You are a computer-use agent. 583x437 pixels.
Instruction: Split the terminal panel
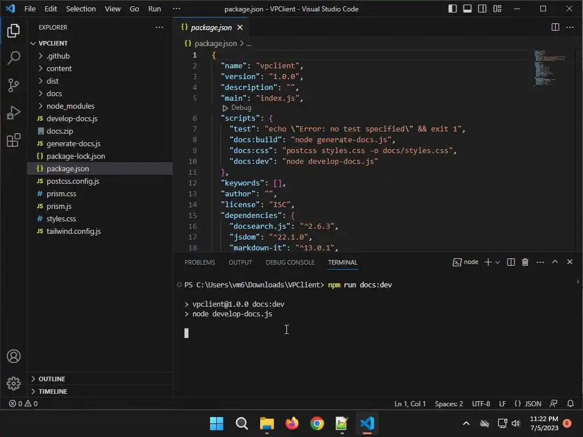tap(511, 262)
